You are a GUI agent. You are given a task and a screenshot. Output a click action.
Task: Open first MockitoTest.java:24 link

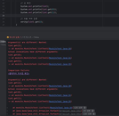[60, 58]
